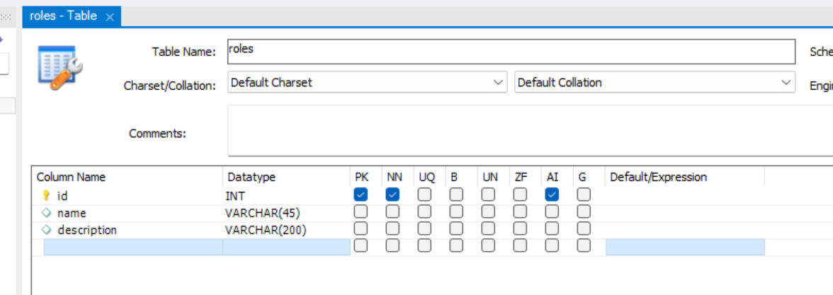Click the diamond icon next to name column

click(x=47, y=213)
